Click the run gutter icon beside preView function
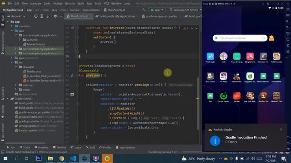This screenshot has height=163, width=291. pos(72,75)
